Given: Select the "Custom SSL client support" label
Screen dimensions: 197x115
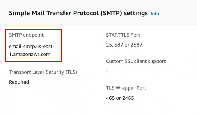Looking at the screenshot, I should click(136, 61).
